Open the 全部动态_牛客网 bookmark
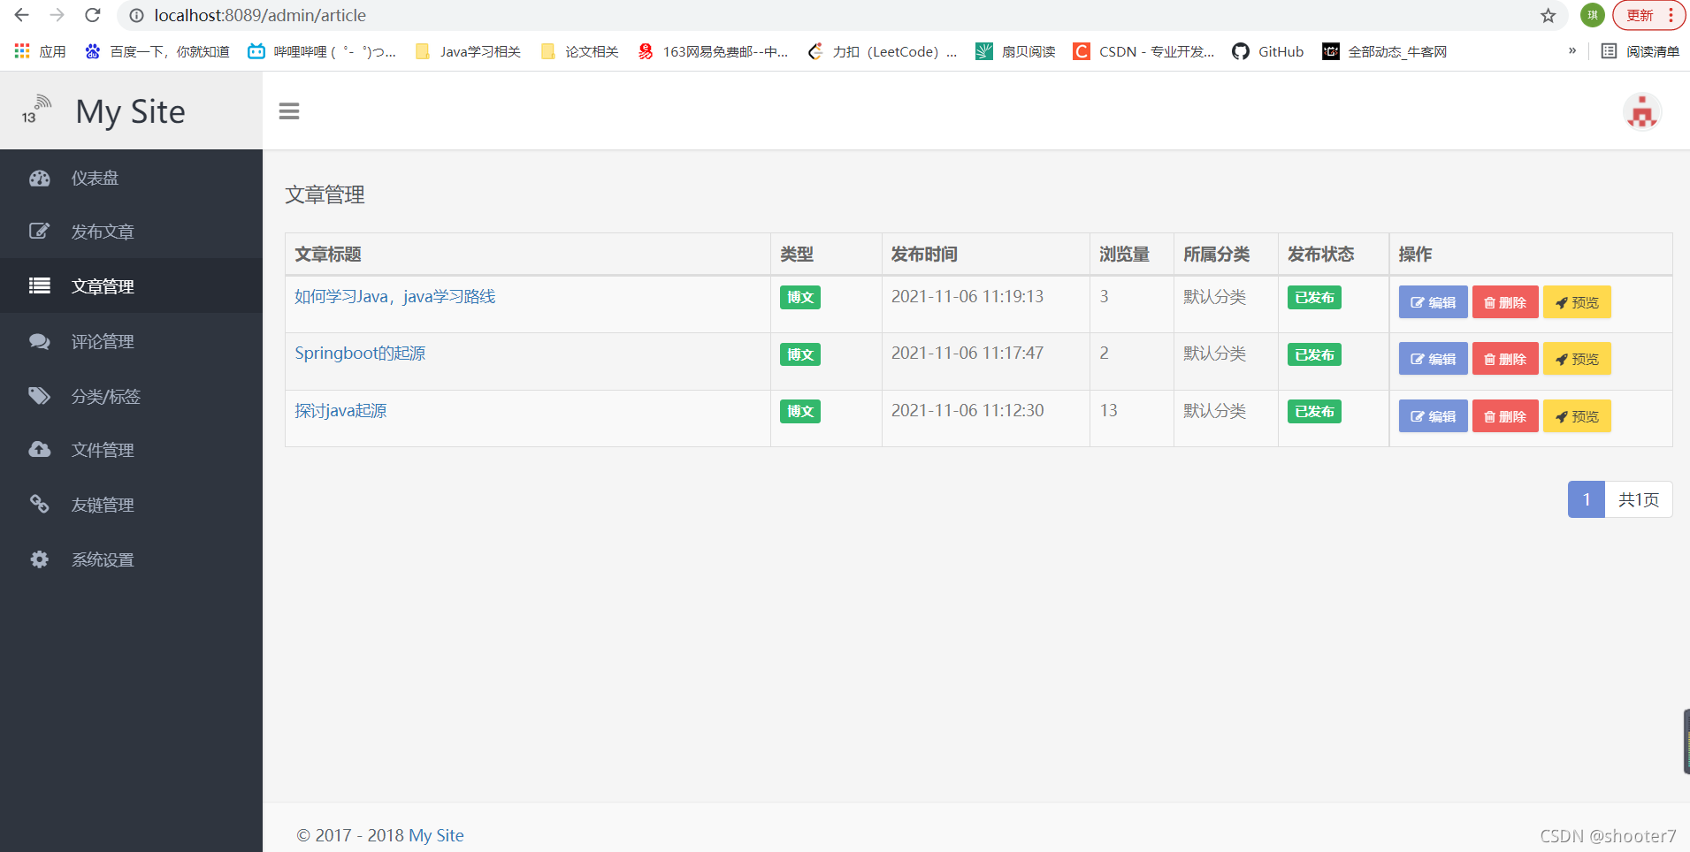This screenshot has height=852, width=1690. [1385, 51]
